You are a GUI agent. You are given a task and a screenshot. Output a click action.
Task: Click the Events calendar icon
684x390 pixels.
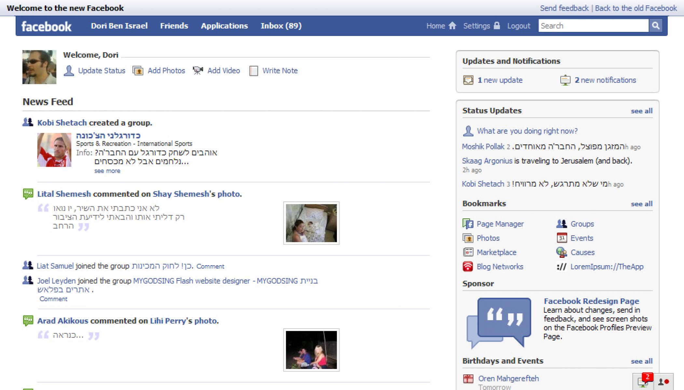coord(561,238)
